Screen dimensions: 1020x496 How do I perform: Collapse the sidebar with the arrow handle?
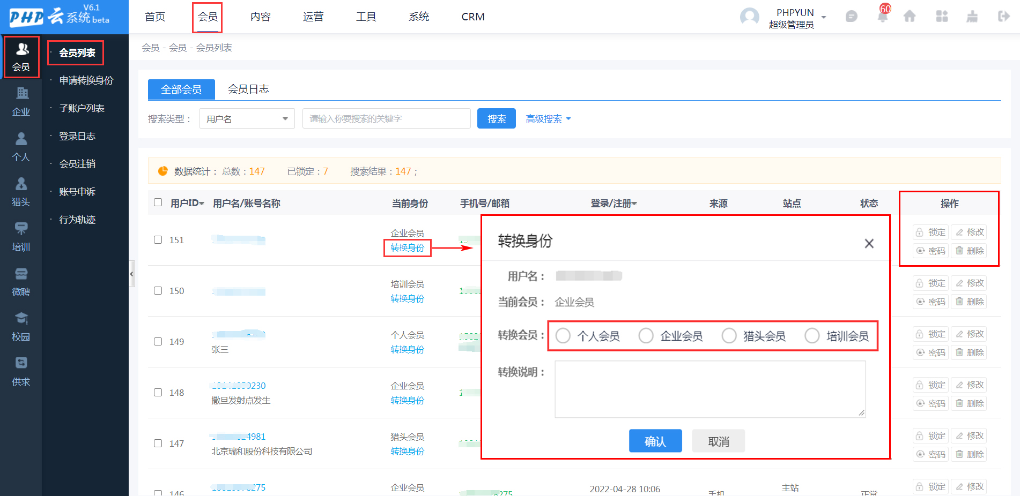pyautogui.click(x=132, y=274)
